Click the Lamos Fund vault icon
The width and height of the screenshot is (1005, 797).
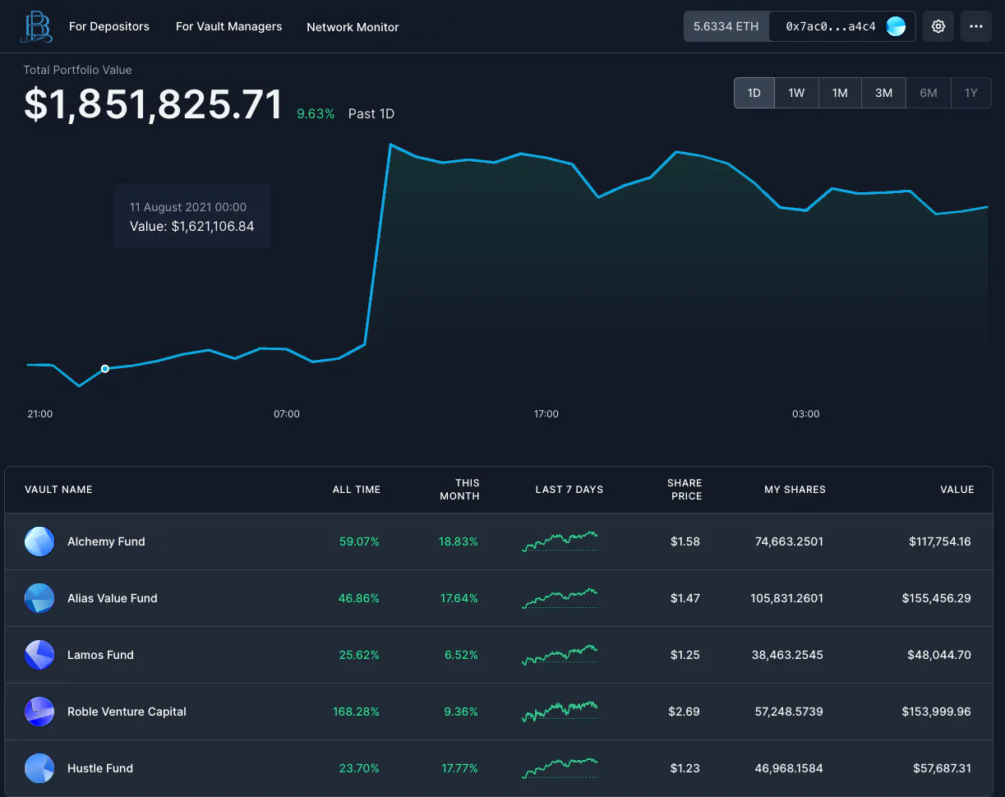click(x=39, y=655)
